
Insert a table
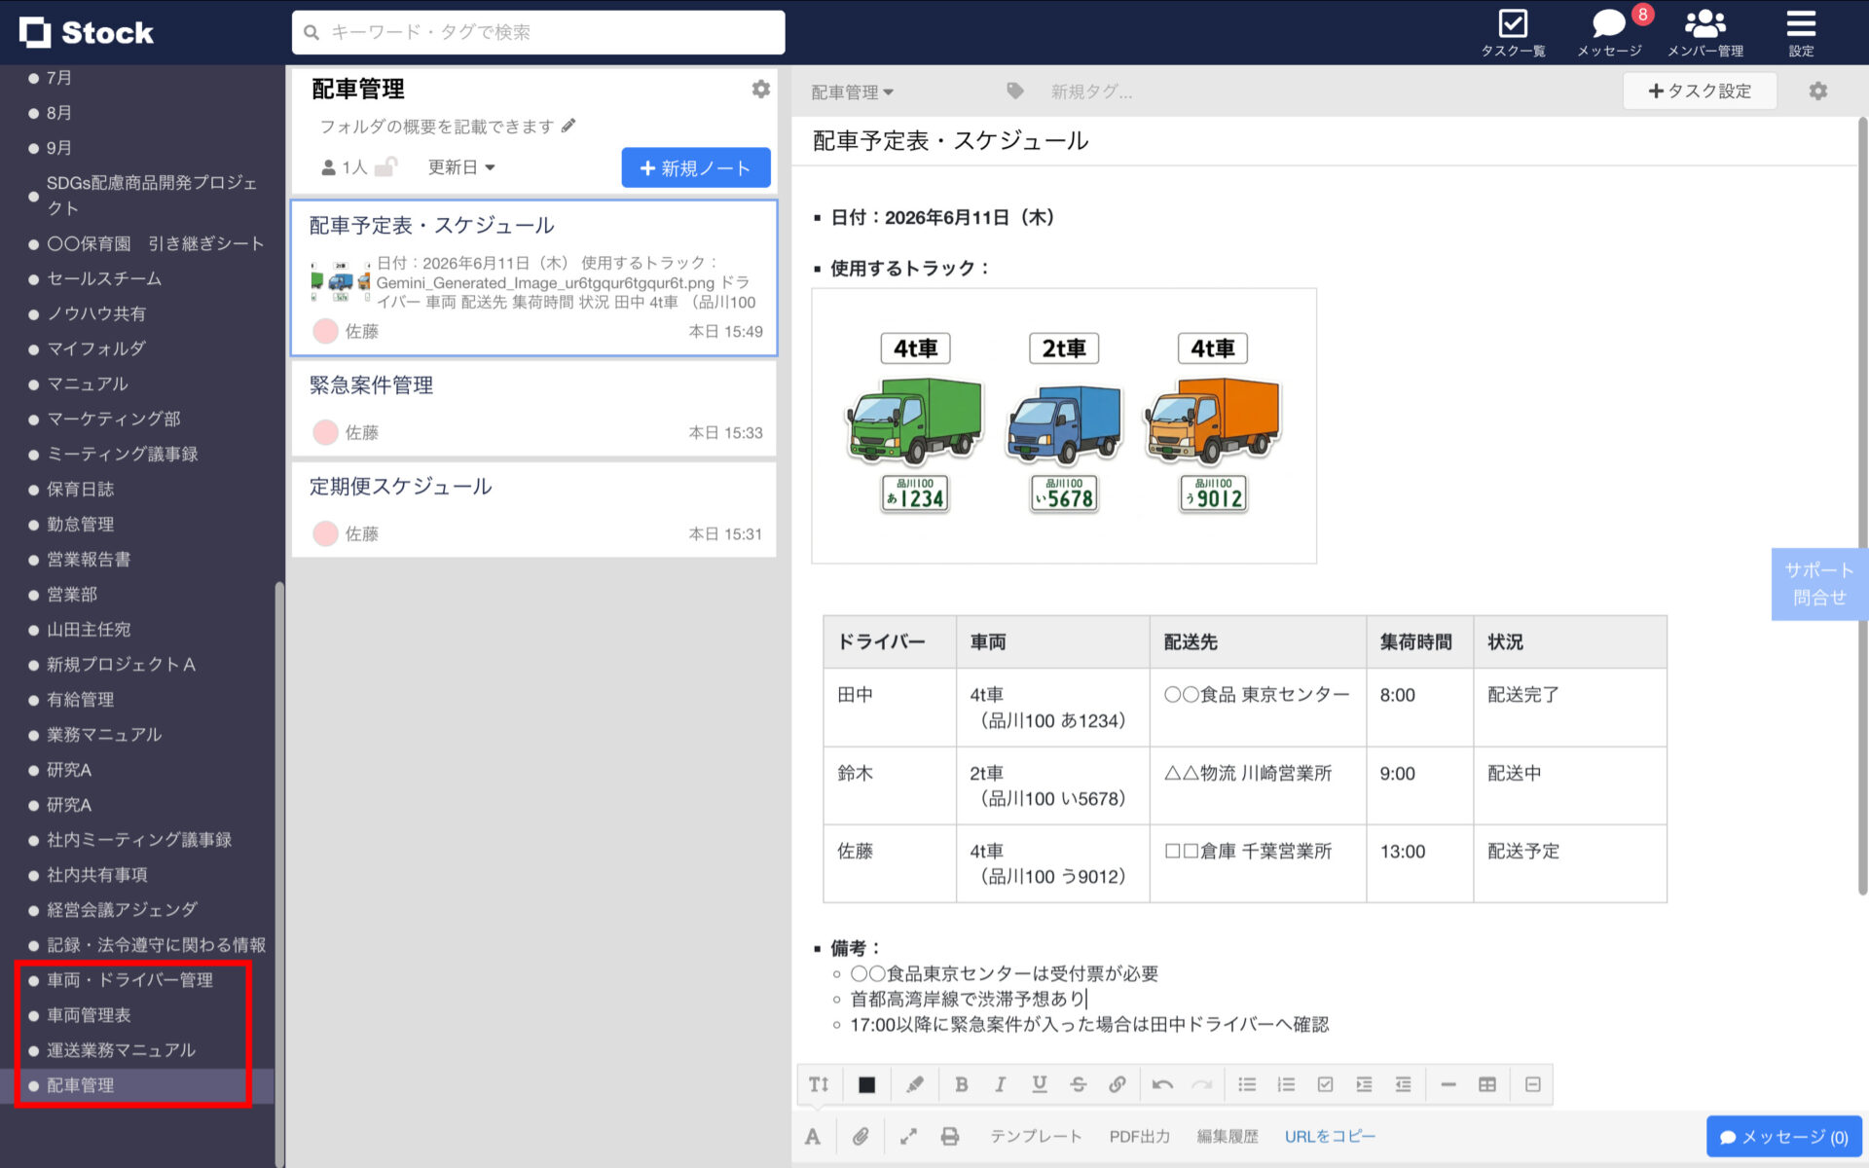[x=1487, y=1084]
